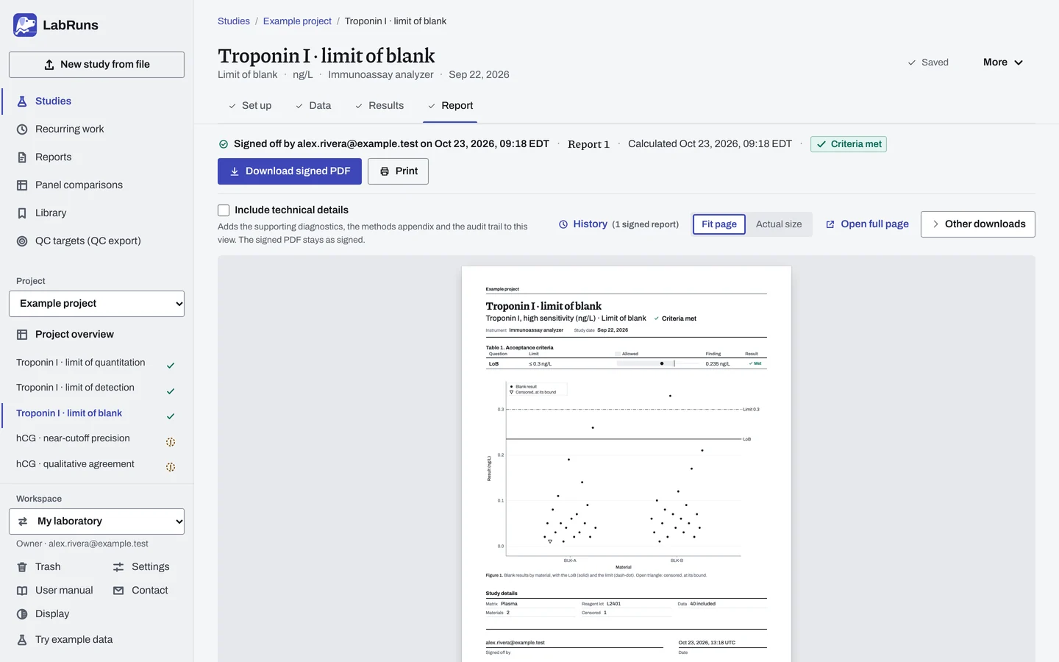Screen dimensions: 1059x662
Task: Click Download signed PDF button
Action: tap(290, 171)
